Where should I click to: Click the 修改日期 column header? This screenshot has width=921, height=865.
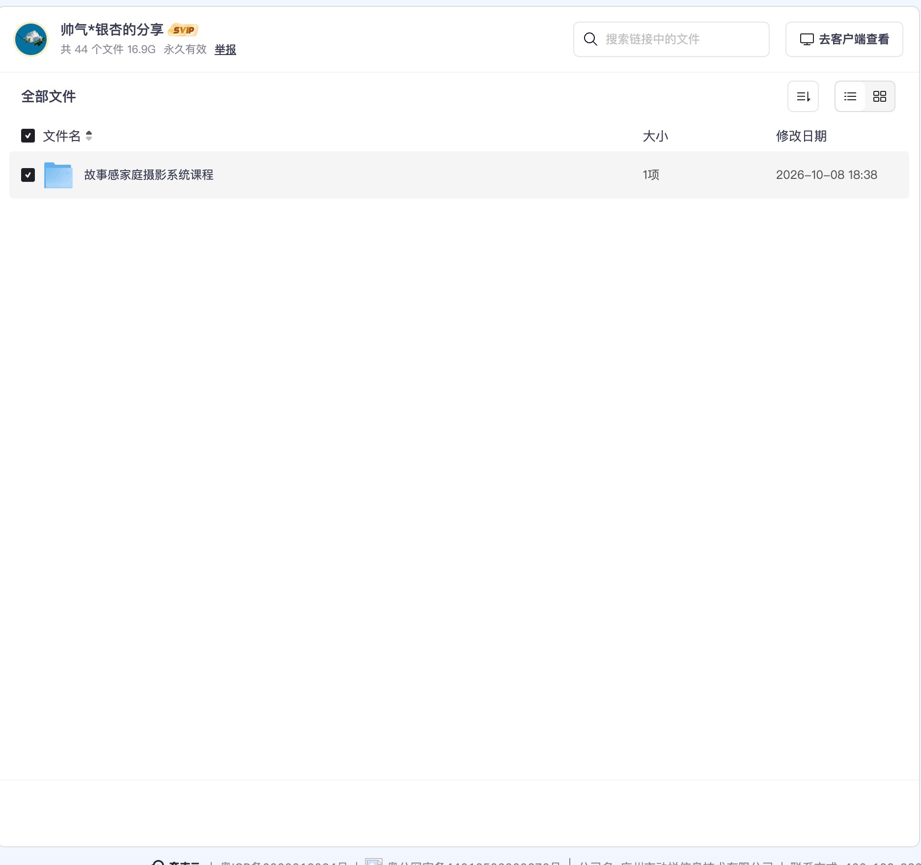pos(801,136)
